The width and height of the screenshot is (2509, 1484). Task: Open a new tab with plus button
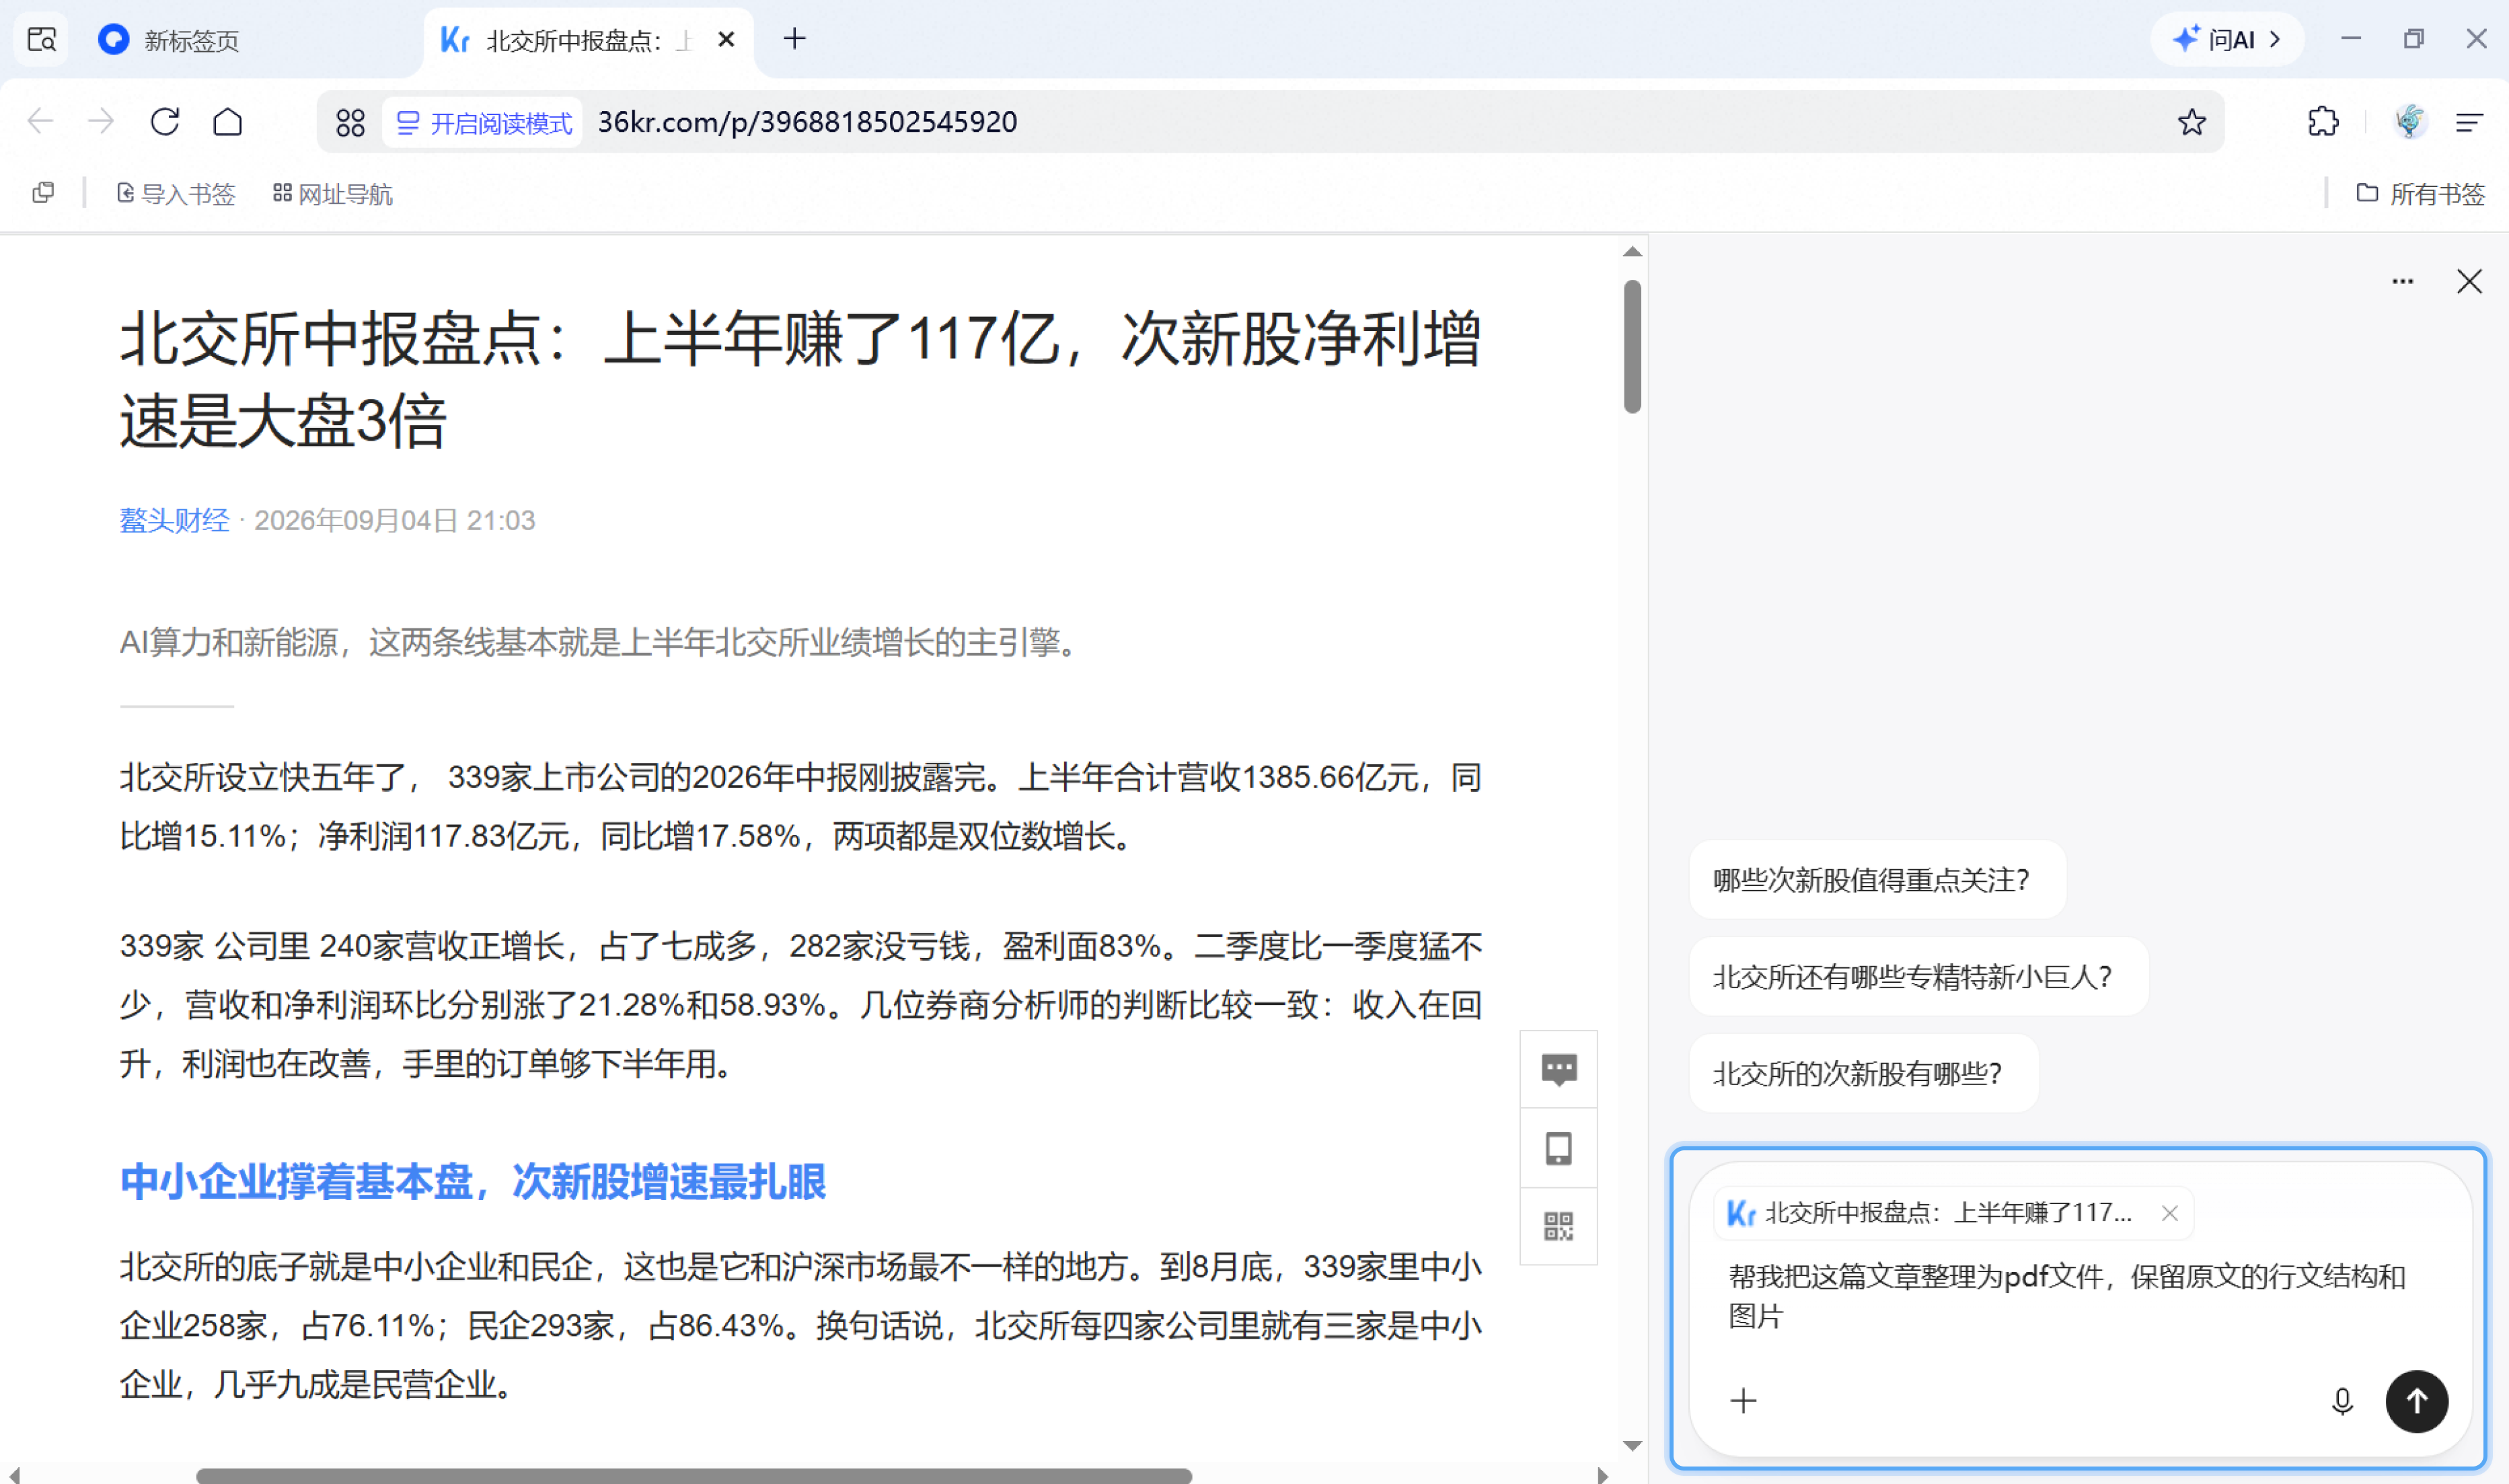click(x=794, y=39)
